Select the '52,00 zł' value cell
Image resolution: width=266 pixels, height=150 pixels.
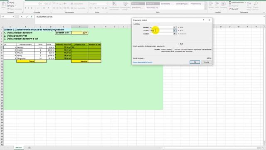pos(63,58)
